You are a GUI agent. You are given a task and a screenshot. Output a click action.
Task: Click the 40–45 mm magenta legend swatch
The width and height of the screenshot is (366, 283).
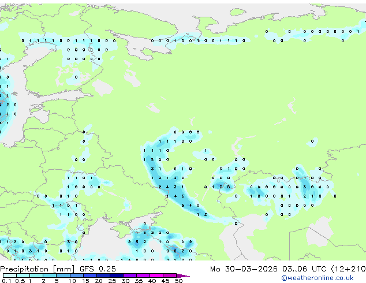pos(156,275)
